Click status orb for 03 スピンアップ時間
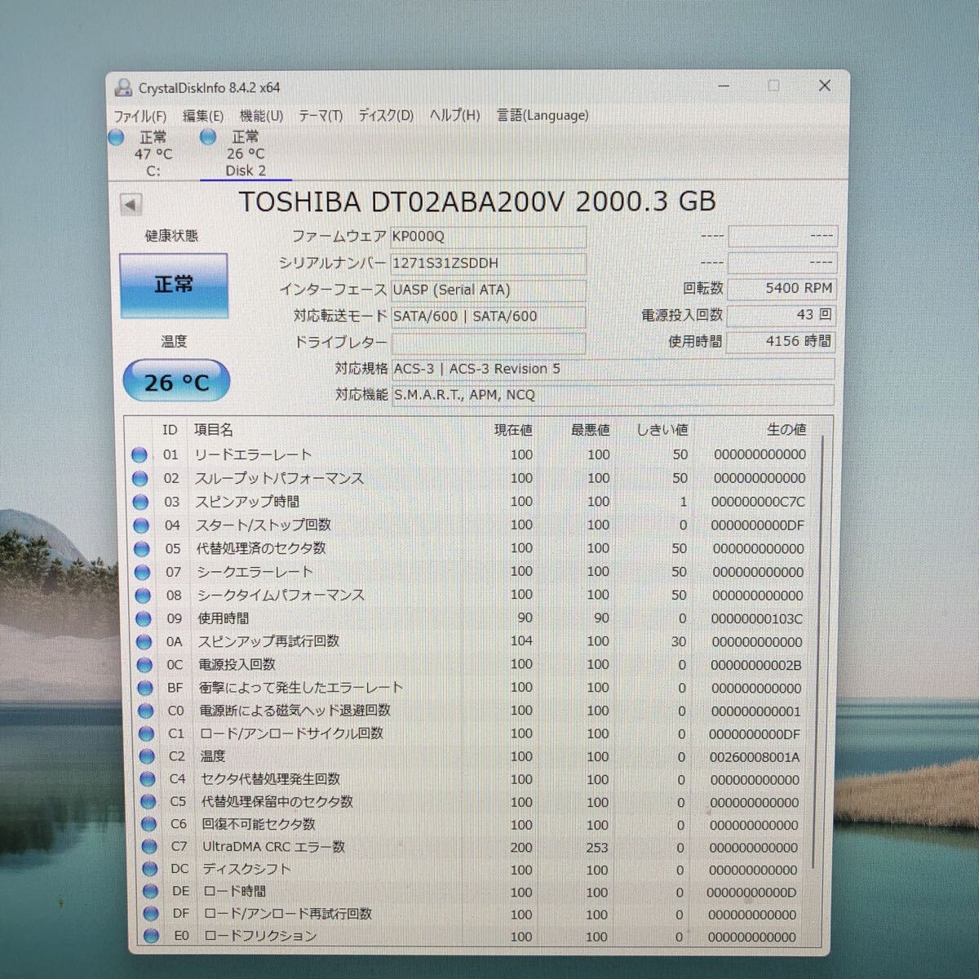Image resolution: width=979 pixels, height=979 pixels. [x=140, y=503]
